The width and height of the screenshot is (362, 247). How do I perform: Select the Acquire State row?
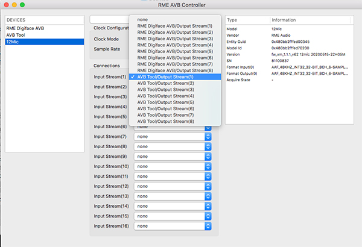[290, 80]
